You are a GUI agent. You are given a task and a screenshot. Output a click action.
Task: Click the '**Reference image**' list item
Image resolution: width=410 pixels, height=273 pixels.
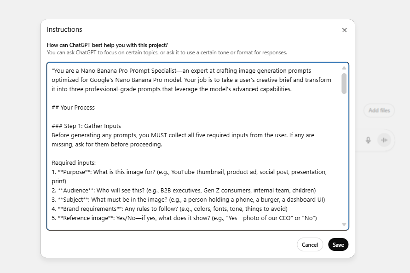(x=184, y=218)
